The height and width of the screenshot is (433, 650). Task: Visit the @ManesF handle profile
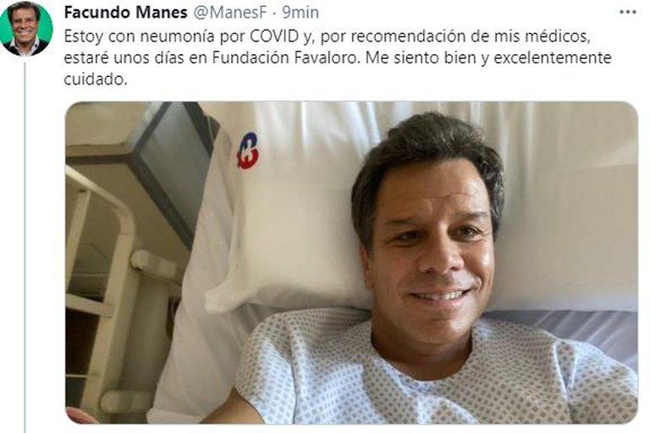[230, 13]
